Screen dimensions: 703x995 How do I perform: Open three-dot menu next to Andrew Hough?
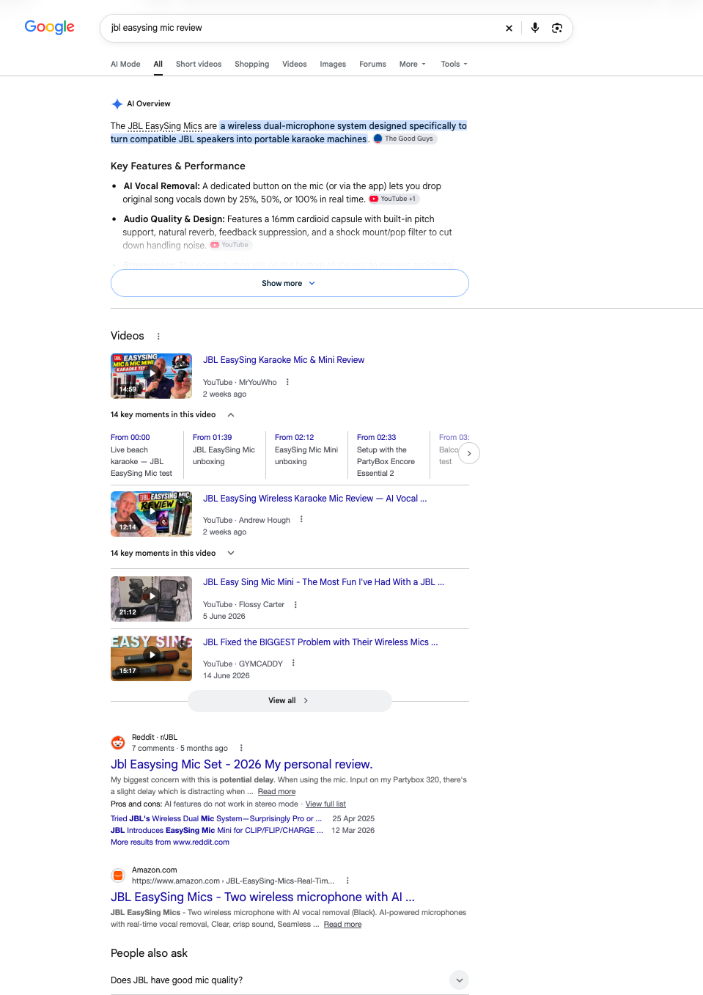[301, 519]
